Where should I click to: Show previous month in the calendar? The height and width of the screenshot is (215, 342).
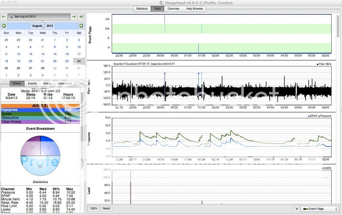(x=4, y=26)
